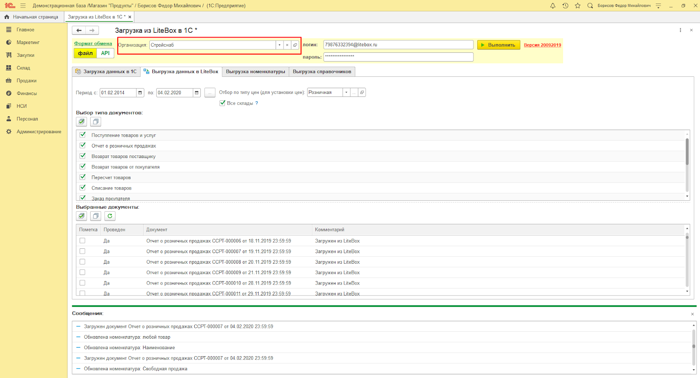Switch to Выгрузка данных в LiteBox tab
Viewport: 700px width, 378px height.
[x=181, y=72]
